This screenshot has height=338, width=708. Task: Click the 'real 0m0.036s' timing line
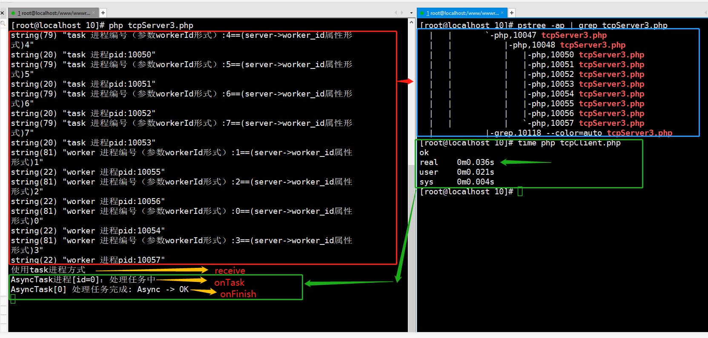pyautogui.click(x=457, y=162)
